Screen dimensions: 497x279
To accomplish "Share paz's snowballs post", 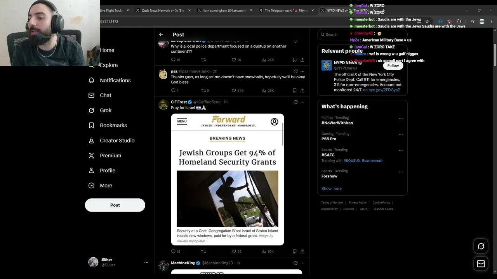I will [302, 90].
